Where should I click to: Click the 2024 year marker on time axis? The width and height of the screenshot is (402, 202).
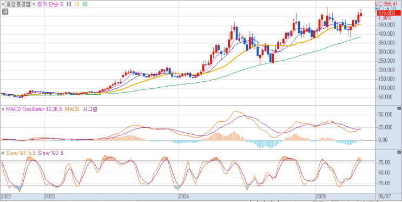pos(184,197)
